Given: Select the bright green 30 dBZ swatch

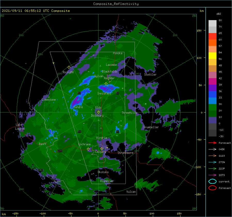Looking at the screenshot, I should point(212,107).
